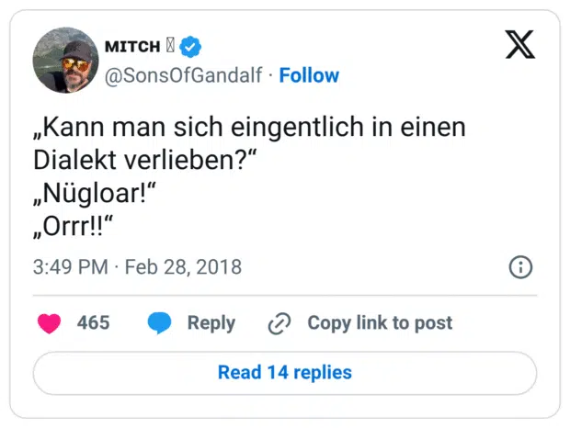
Task: Open the info circle icon
Action: click(x=520, y=267)
